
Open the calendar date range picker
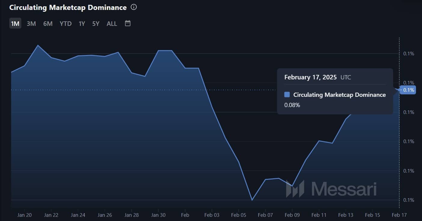(x=128, y=23)
